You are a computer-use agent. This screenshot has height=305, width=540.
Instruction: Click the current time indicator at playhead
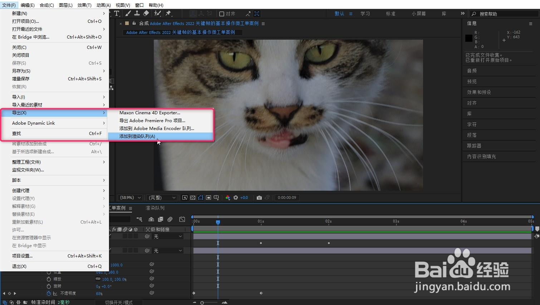pyautogui.click(x=218, y=222)
